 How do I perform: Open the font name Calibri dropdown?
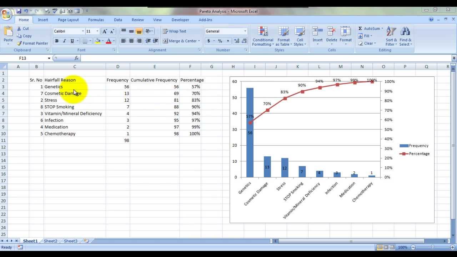[83, 31]
